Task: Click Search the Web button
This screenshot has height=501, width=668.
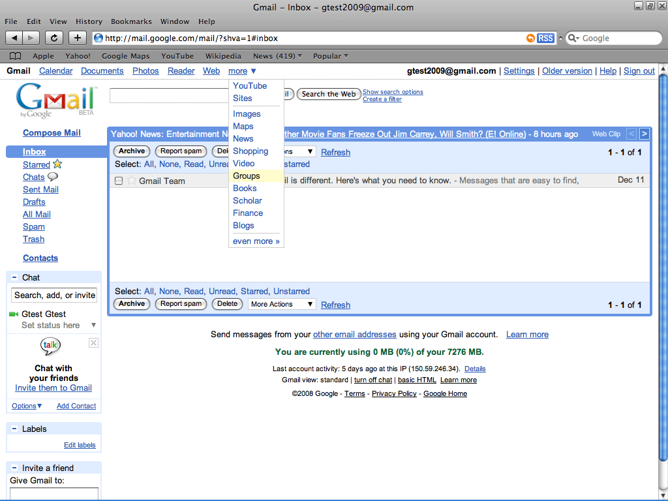Action: click(329, 94)
